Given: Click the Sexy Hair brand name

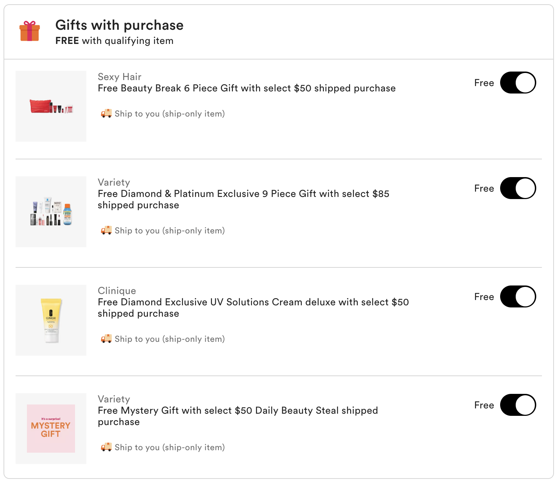Looking at the screenshot, I should pos(119,77).
